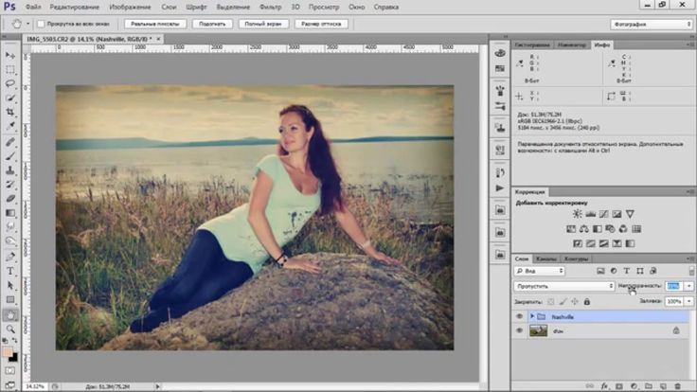
Task: Select the Lasso tool
Action: click(x=10, y=84)
